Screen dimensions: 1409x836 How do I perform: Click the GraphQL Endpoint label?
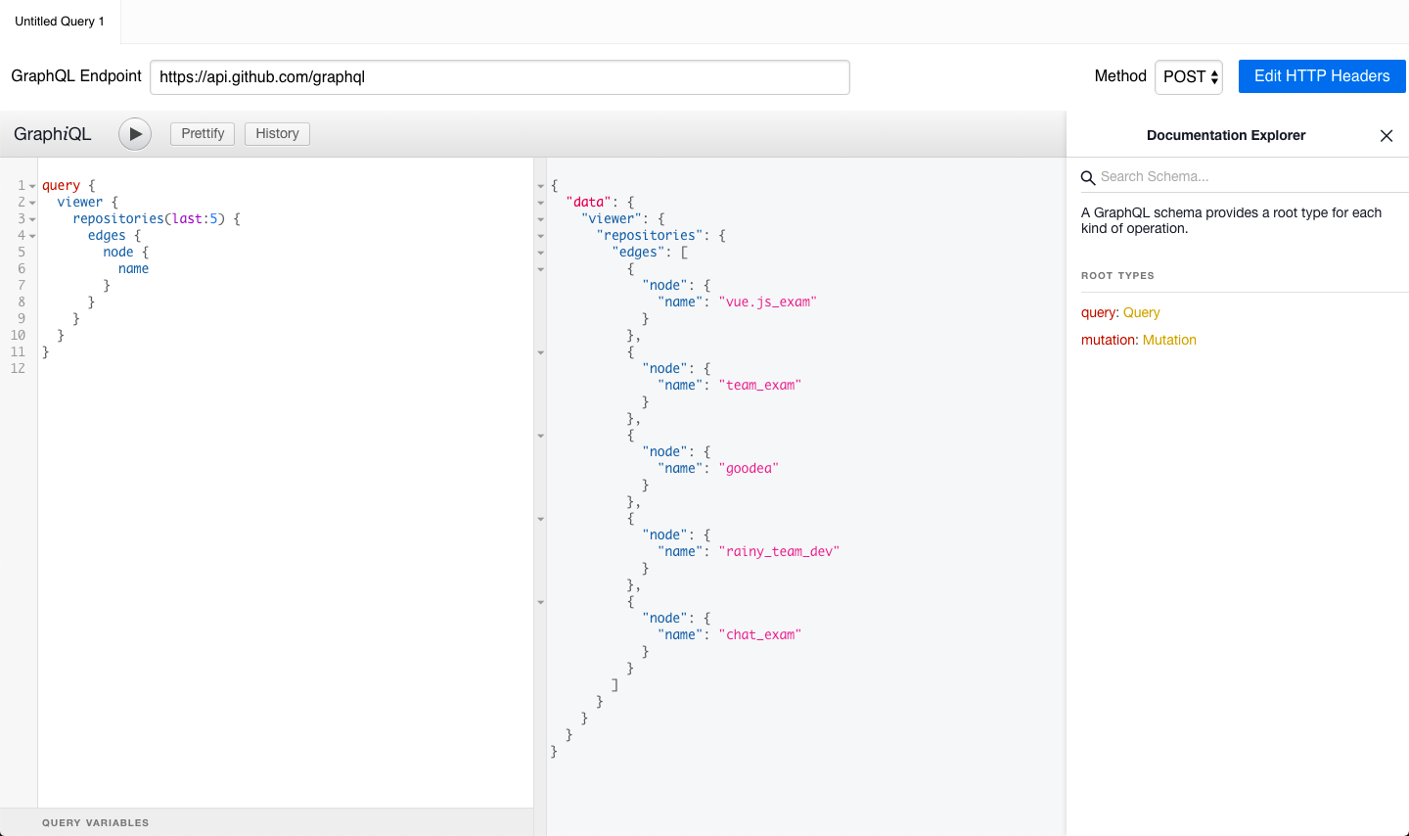point(76,76)
